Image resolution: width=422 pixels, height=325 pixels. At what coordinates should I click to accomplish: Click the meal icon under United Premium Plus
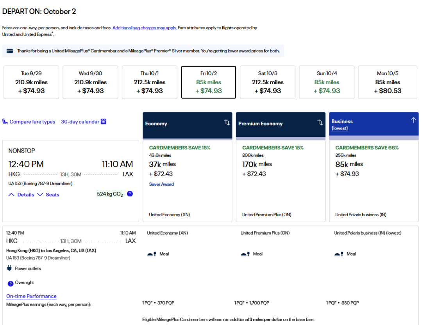click(x=245, y=254)
